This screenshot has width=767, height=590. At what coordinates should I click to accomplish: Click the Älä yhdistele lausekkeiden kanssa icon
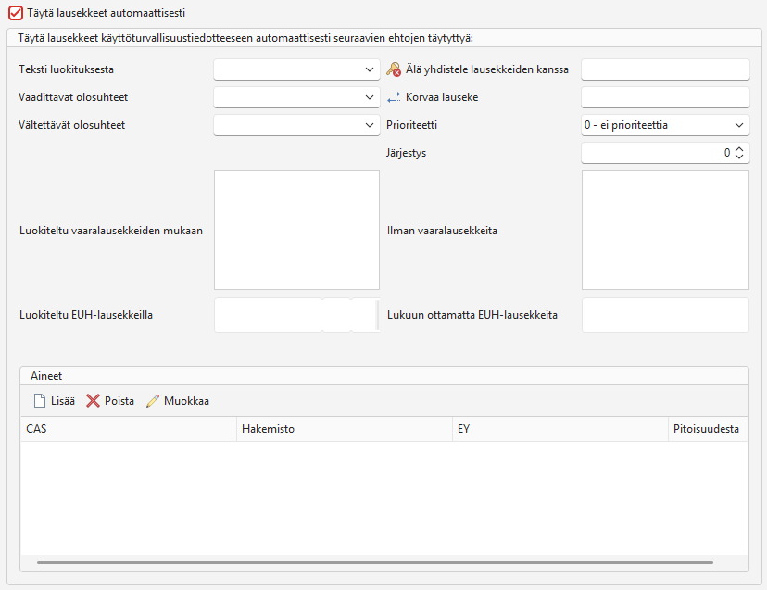click(x=394, y=69)
